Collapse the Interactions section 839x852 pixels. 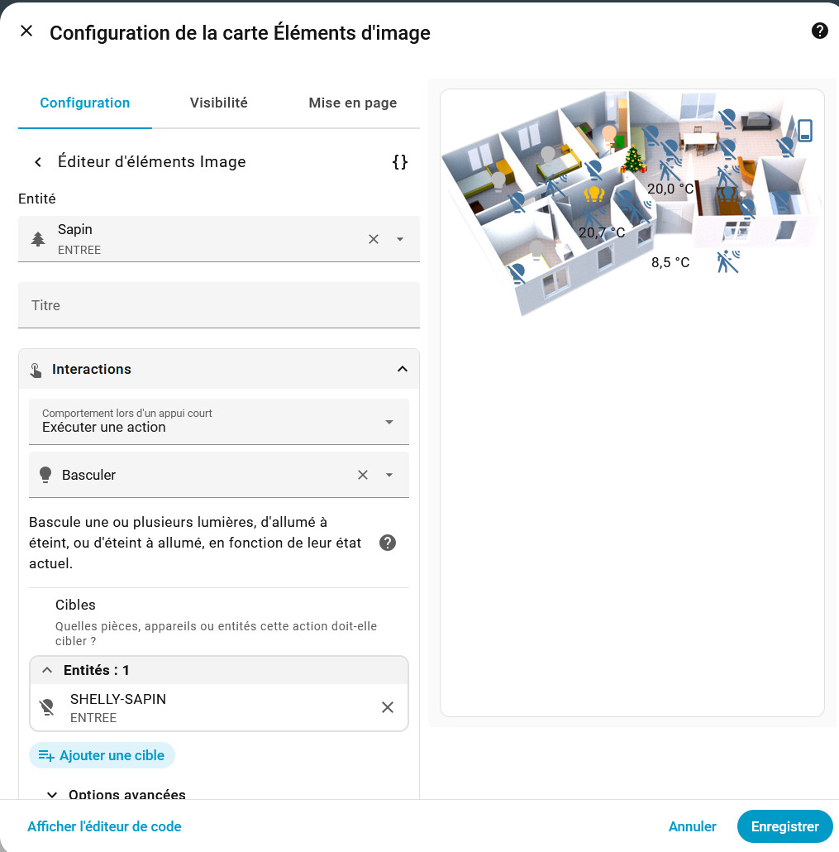pos(403,369)
